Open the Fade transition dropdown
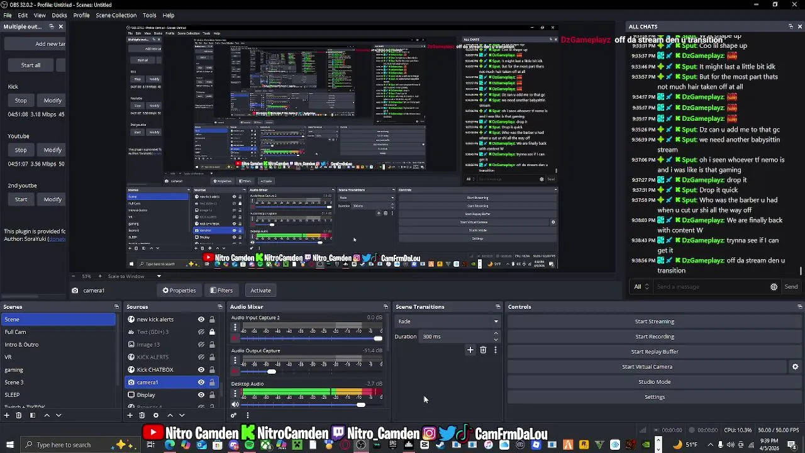805x453 pixels. (x=447, y=322)
